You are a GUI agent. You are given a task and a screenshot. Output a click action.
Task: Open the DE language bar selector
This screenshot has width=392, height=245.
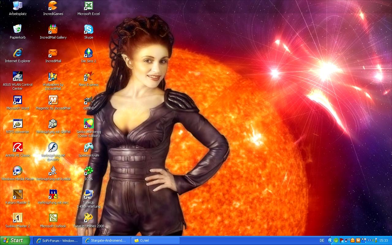pyautogui.click(x=322, y=240)
